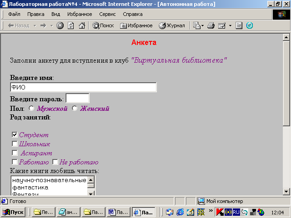The height and width of the screenshot is (218, 291).
Task: Switch to the ан... taskbar button
Action: [69, 212]
